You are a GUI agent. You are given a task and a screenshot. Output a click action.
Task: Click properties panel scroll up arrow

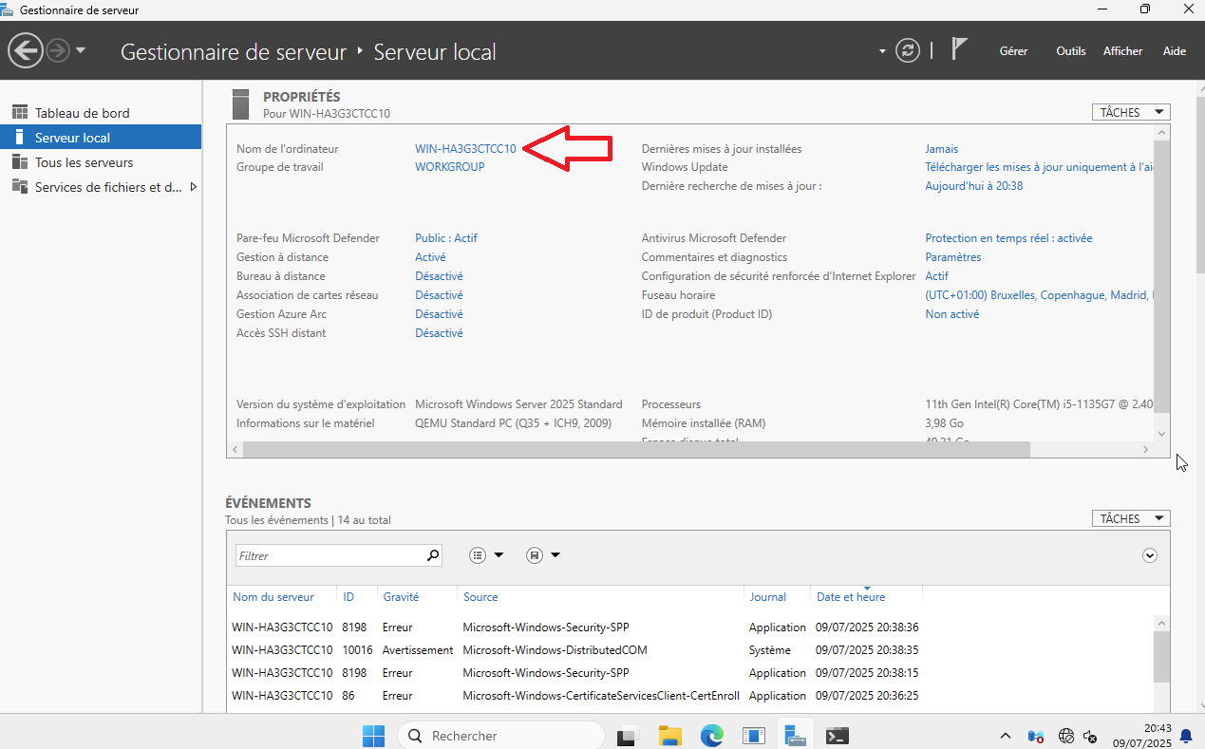(x=1162, y=133)
